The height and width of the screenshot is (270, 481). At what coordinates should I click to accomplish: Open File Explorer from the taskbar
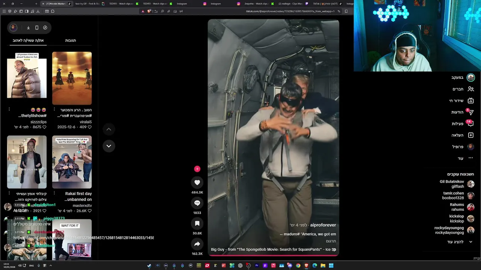click(x=323, y=265)
